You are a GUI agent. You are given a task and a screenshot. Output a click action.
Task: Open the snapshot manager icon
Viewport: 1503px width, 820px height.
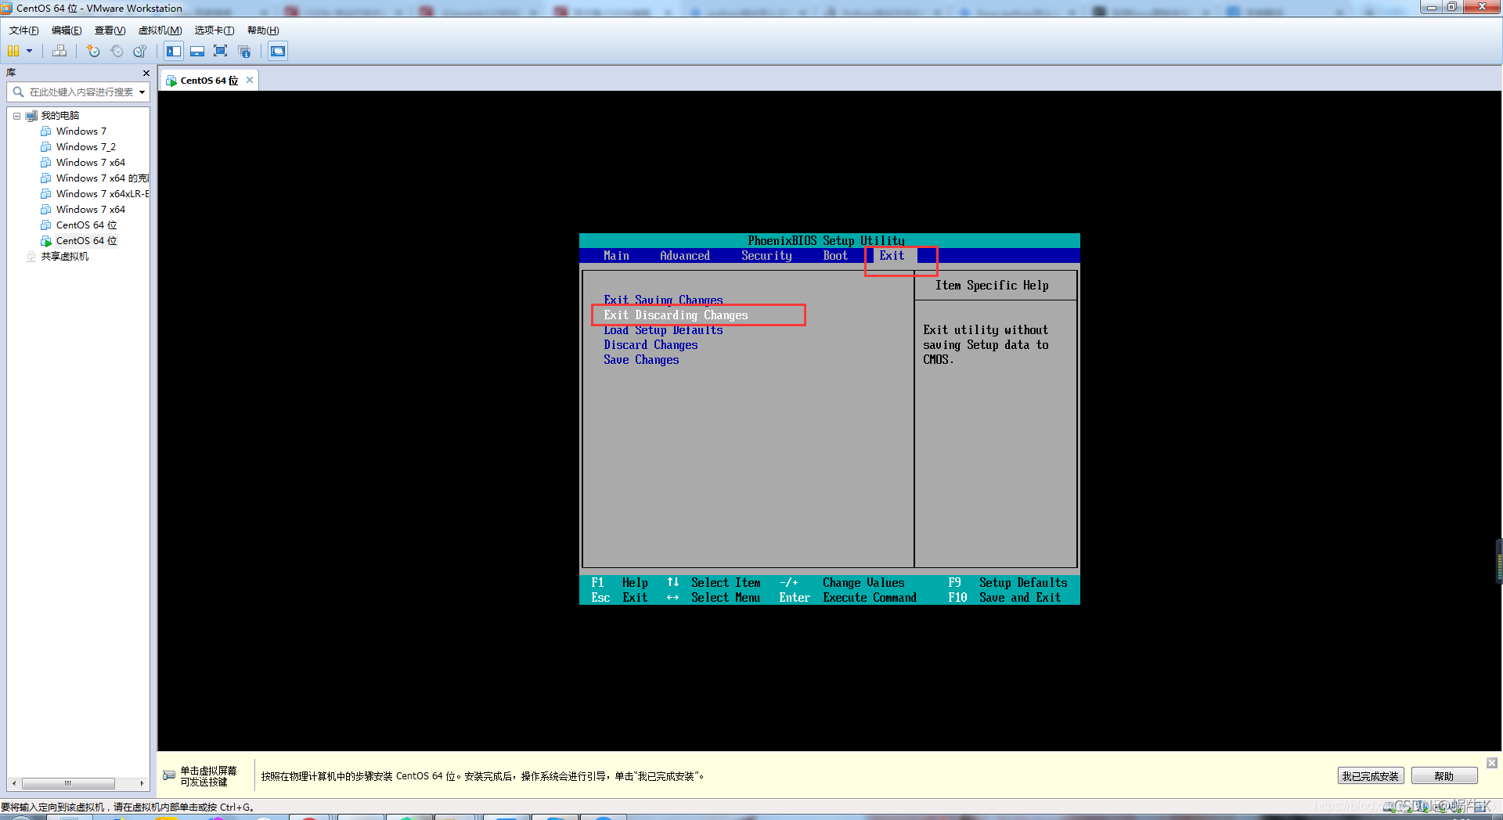point(140,52)
